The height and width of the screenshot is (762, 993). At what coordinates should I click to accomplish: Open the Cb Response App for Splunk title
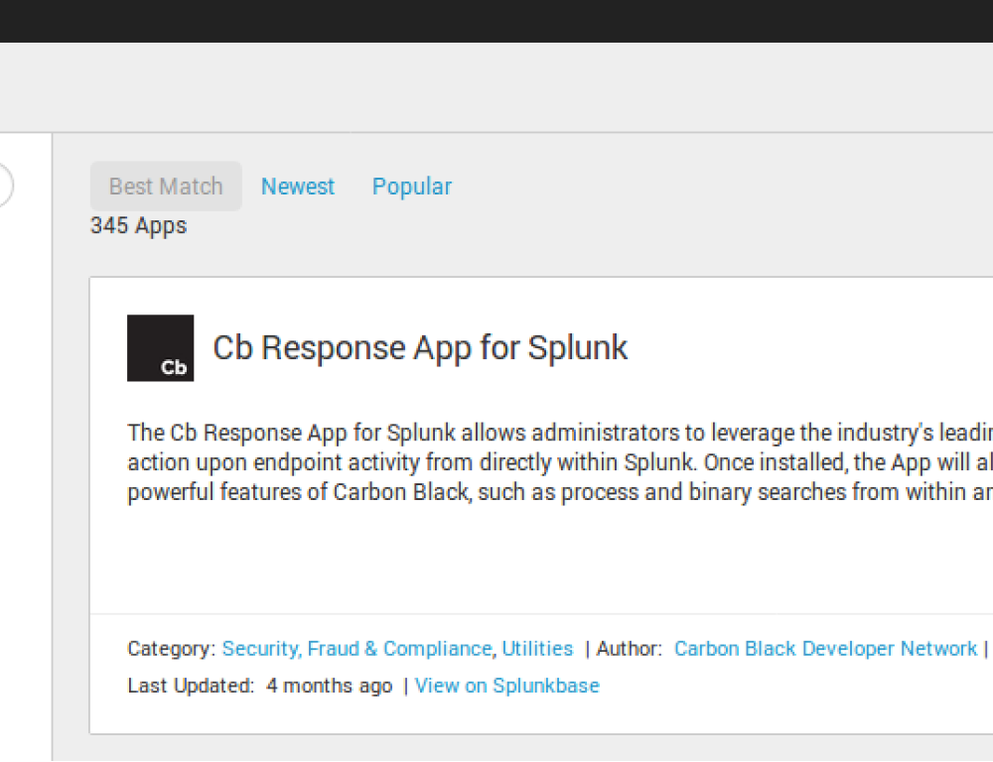click(x=420, y=348)
